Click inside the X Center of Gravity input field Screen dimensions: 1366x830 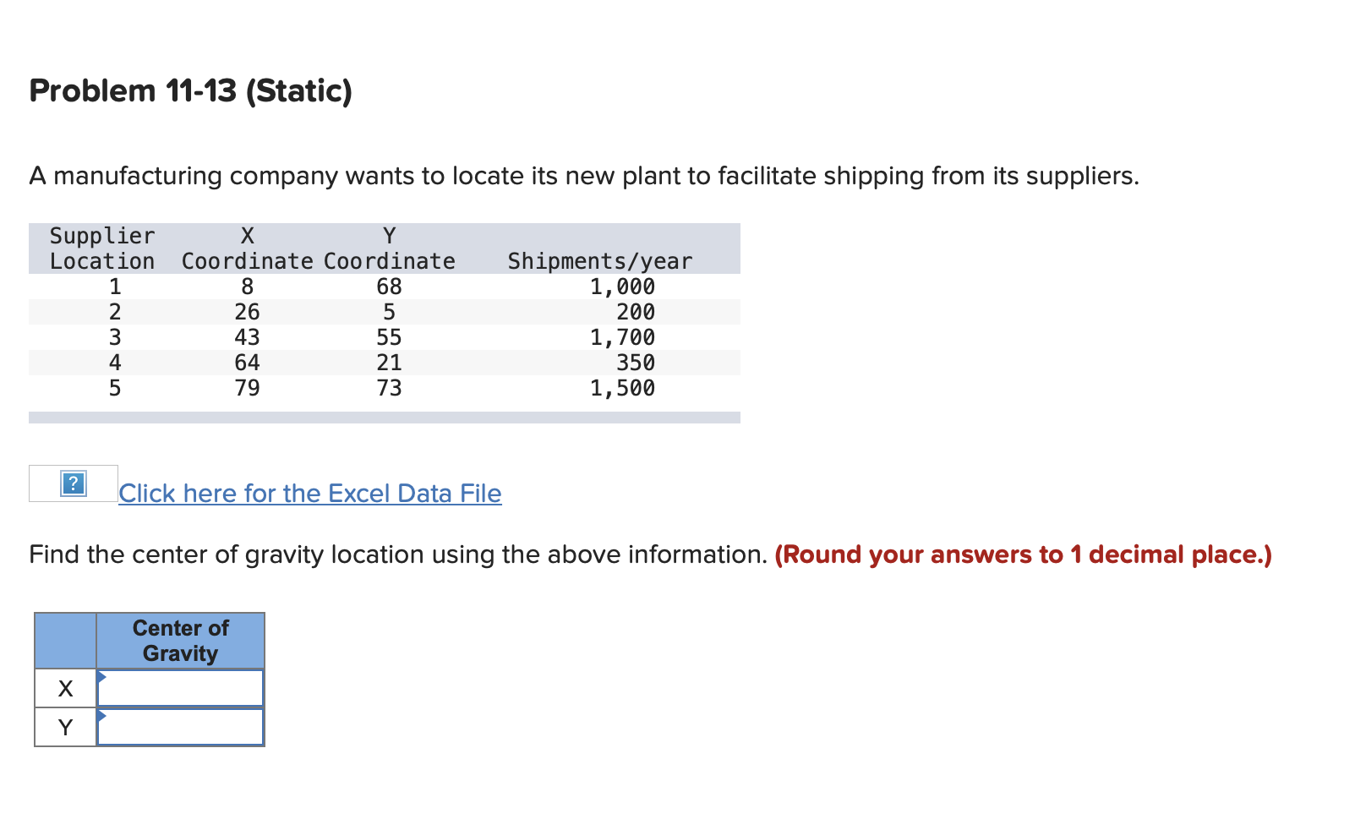click(x=182, y=688)
